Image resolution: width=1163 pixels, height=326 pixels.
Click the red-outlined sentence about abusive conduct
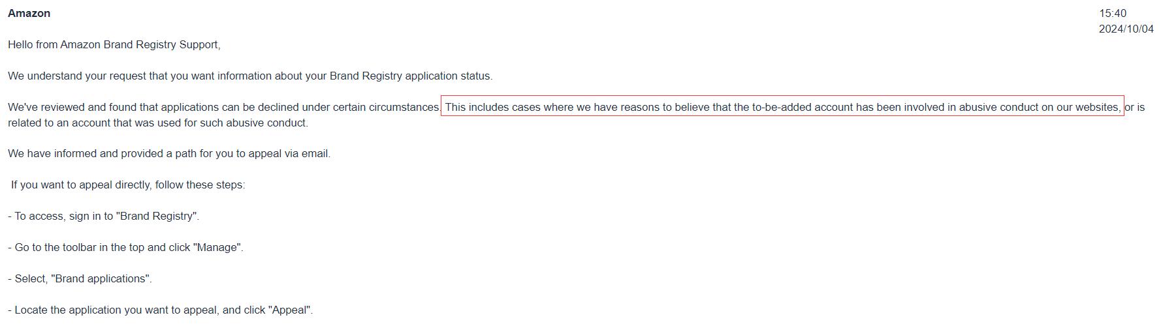click(782, 107)
